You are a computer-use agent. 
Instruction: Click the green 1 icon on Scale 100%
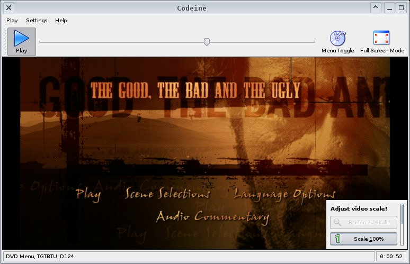click(x=337, y=239)
